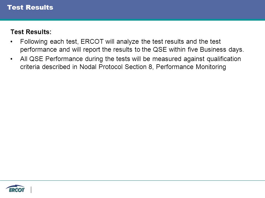Select the first bullet point marker
The width and height of the screenshot is (265, 198).
pos(11,42)
